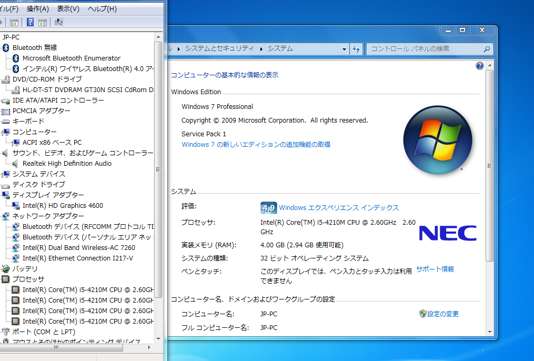
Task: Click the コンピューター category icon
Action: 5,132
